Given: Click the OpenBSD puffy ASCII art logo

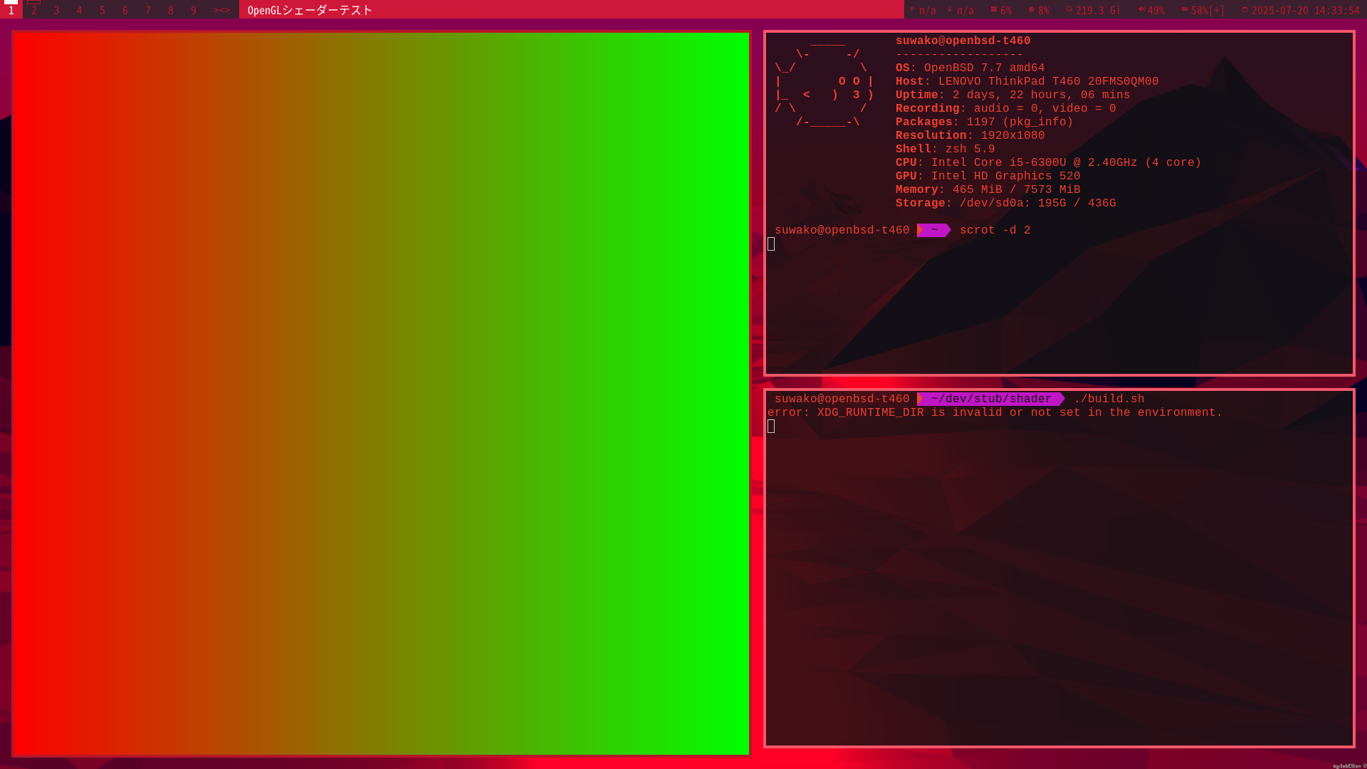Looking at the screenshot, I should pos(824,82).
